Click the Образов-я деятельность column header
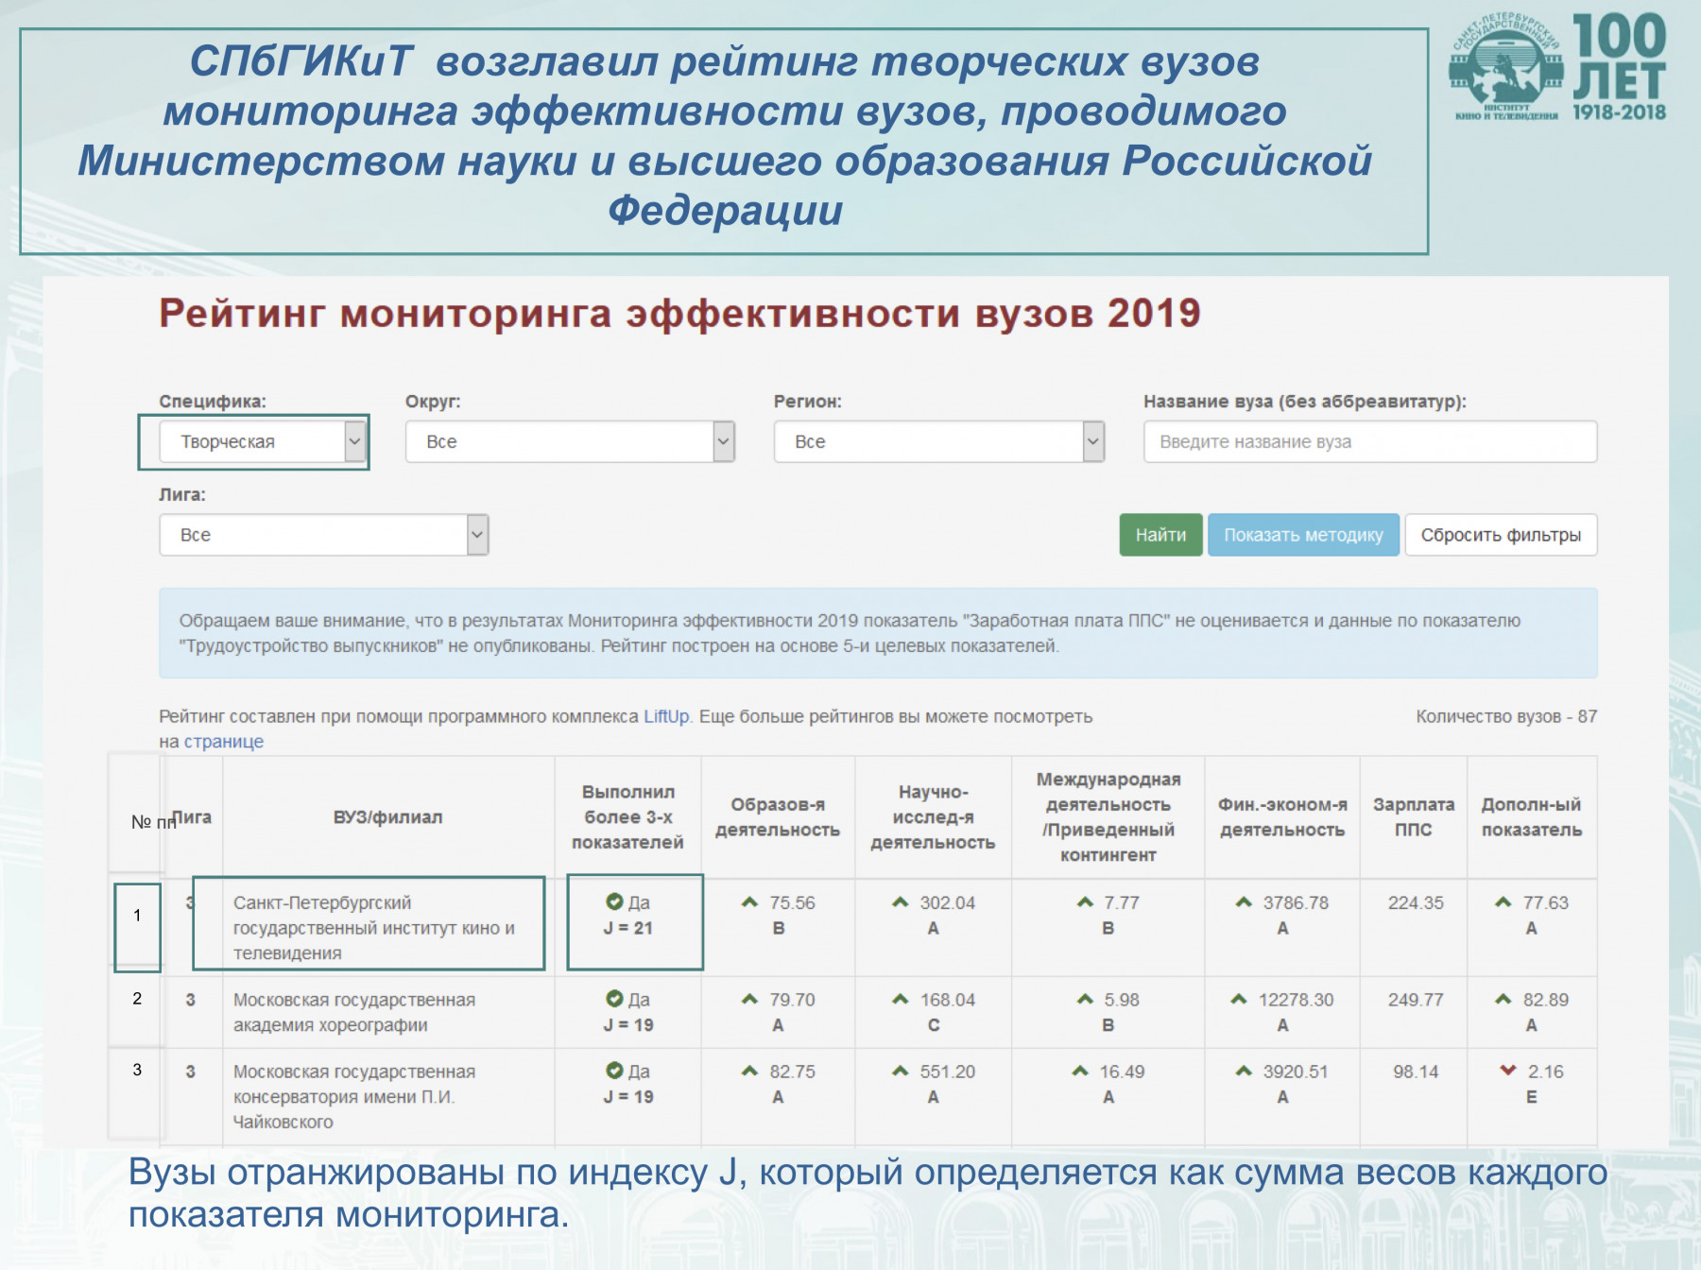Screen dimensions: 1701x1270 (778, 817)
